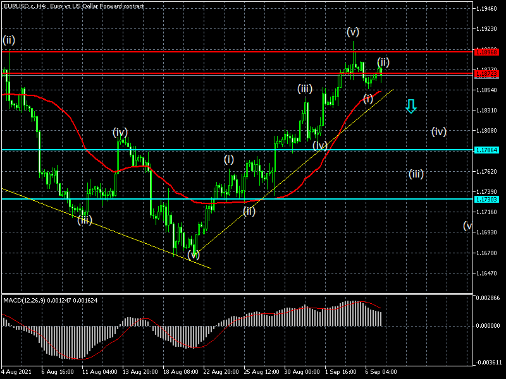Screen dimensions: 506x379
Task: Select the cyan 1.17864 price level tag
Action: coord(486,150)
